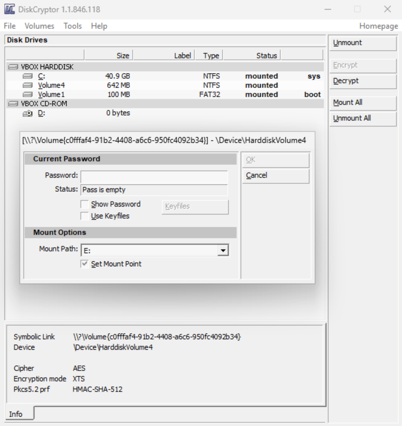Screen dimensions: 402x426
Task: Click the VBOX CD-ROM group label
Action: [x=44, y=104]
